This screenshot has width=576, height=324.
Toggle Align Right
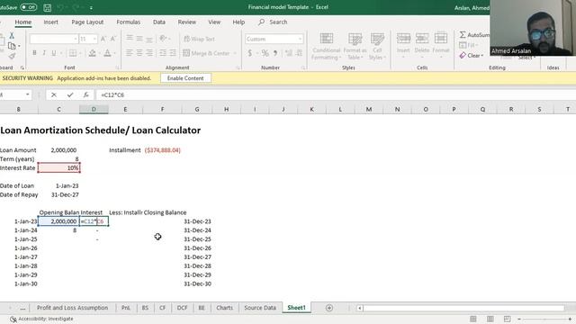149,53
